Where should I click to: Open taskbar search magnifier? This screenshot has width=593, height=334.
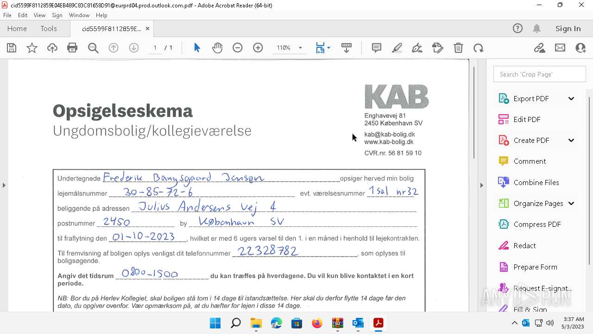(x=236, y=323)
